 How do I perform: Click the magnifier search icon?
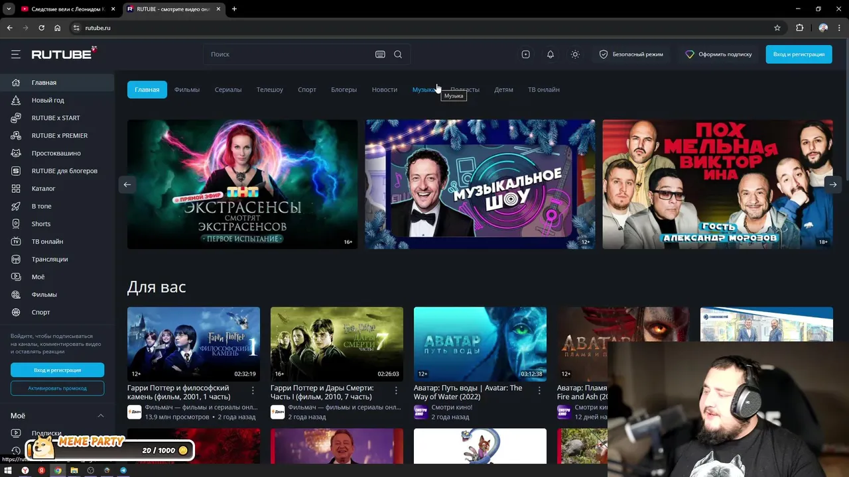click(x=398, y=54)
